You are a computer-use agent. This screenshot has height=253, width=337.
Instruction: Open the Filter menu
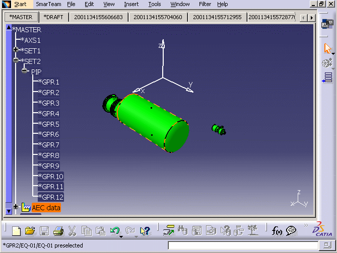point(205,4)
